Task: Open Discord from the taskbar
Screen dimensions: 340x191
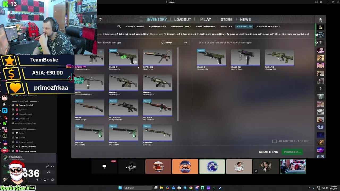Action: click(x=197, y=188)
